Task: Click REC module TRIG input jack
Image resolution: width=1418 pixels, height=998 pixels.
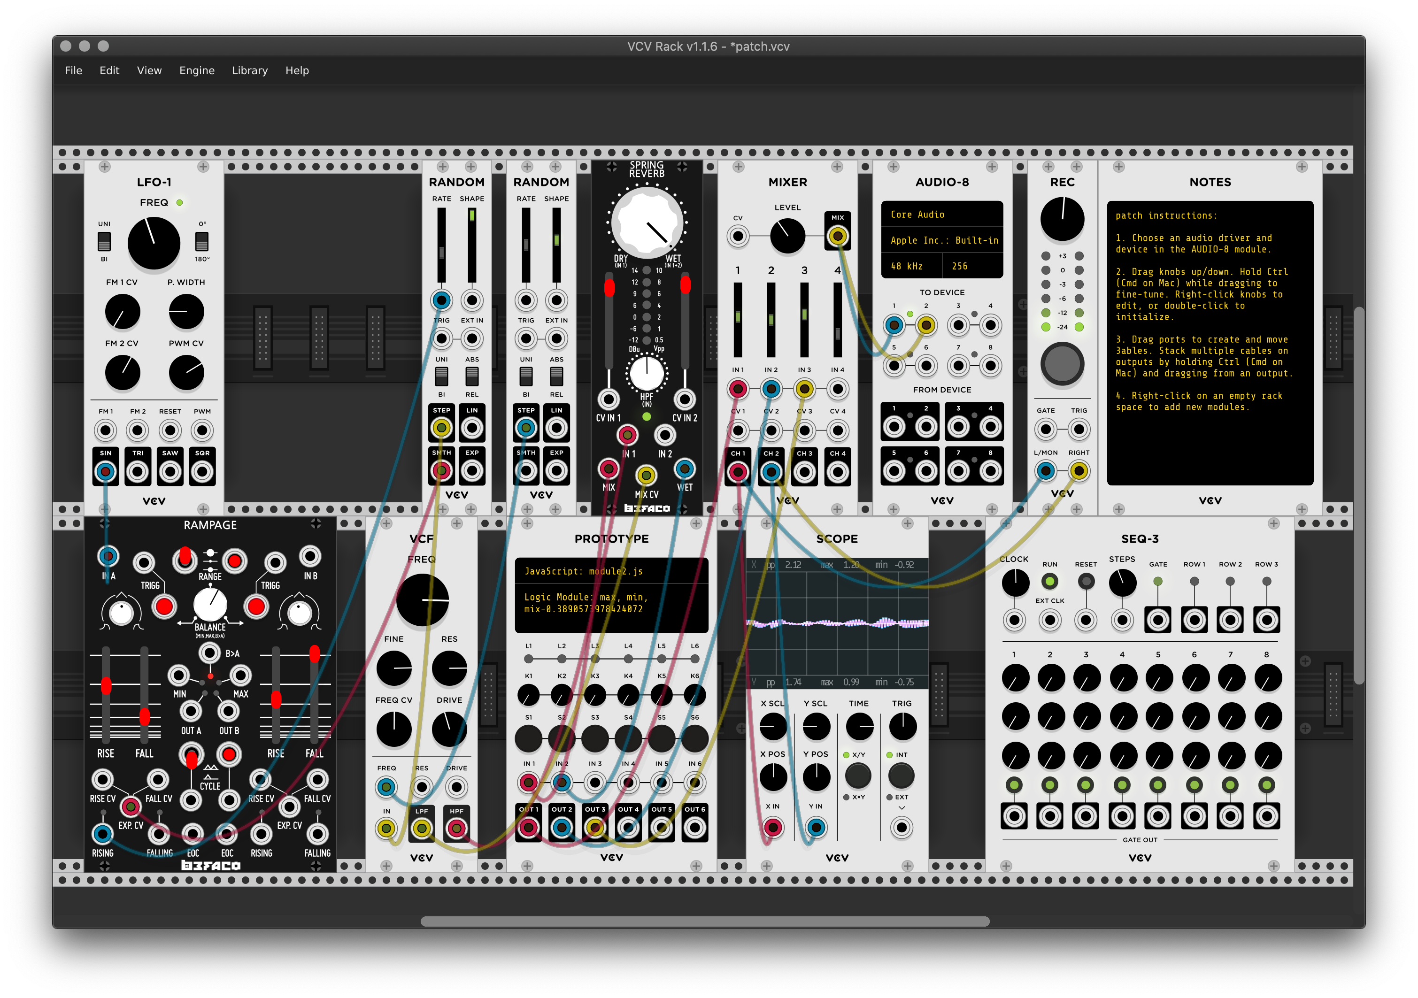Action: coord(1079,429)
